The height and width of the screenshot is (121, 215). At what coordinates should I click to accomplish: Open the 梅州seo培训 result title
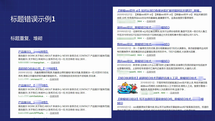click(143, 44)
